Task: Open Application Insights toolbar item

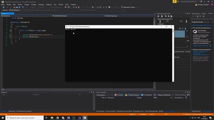Action: [128, 7]
